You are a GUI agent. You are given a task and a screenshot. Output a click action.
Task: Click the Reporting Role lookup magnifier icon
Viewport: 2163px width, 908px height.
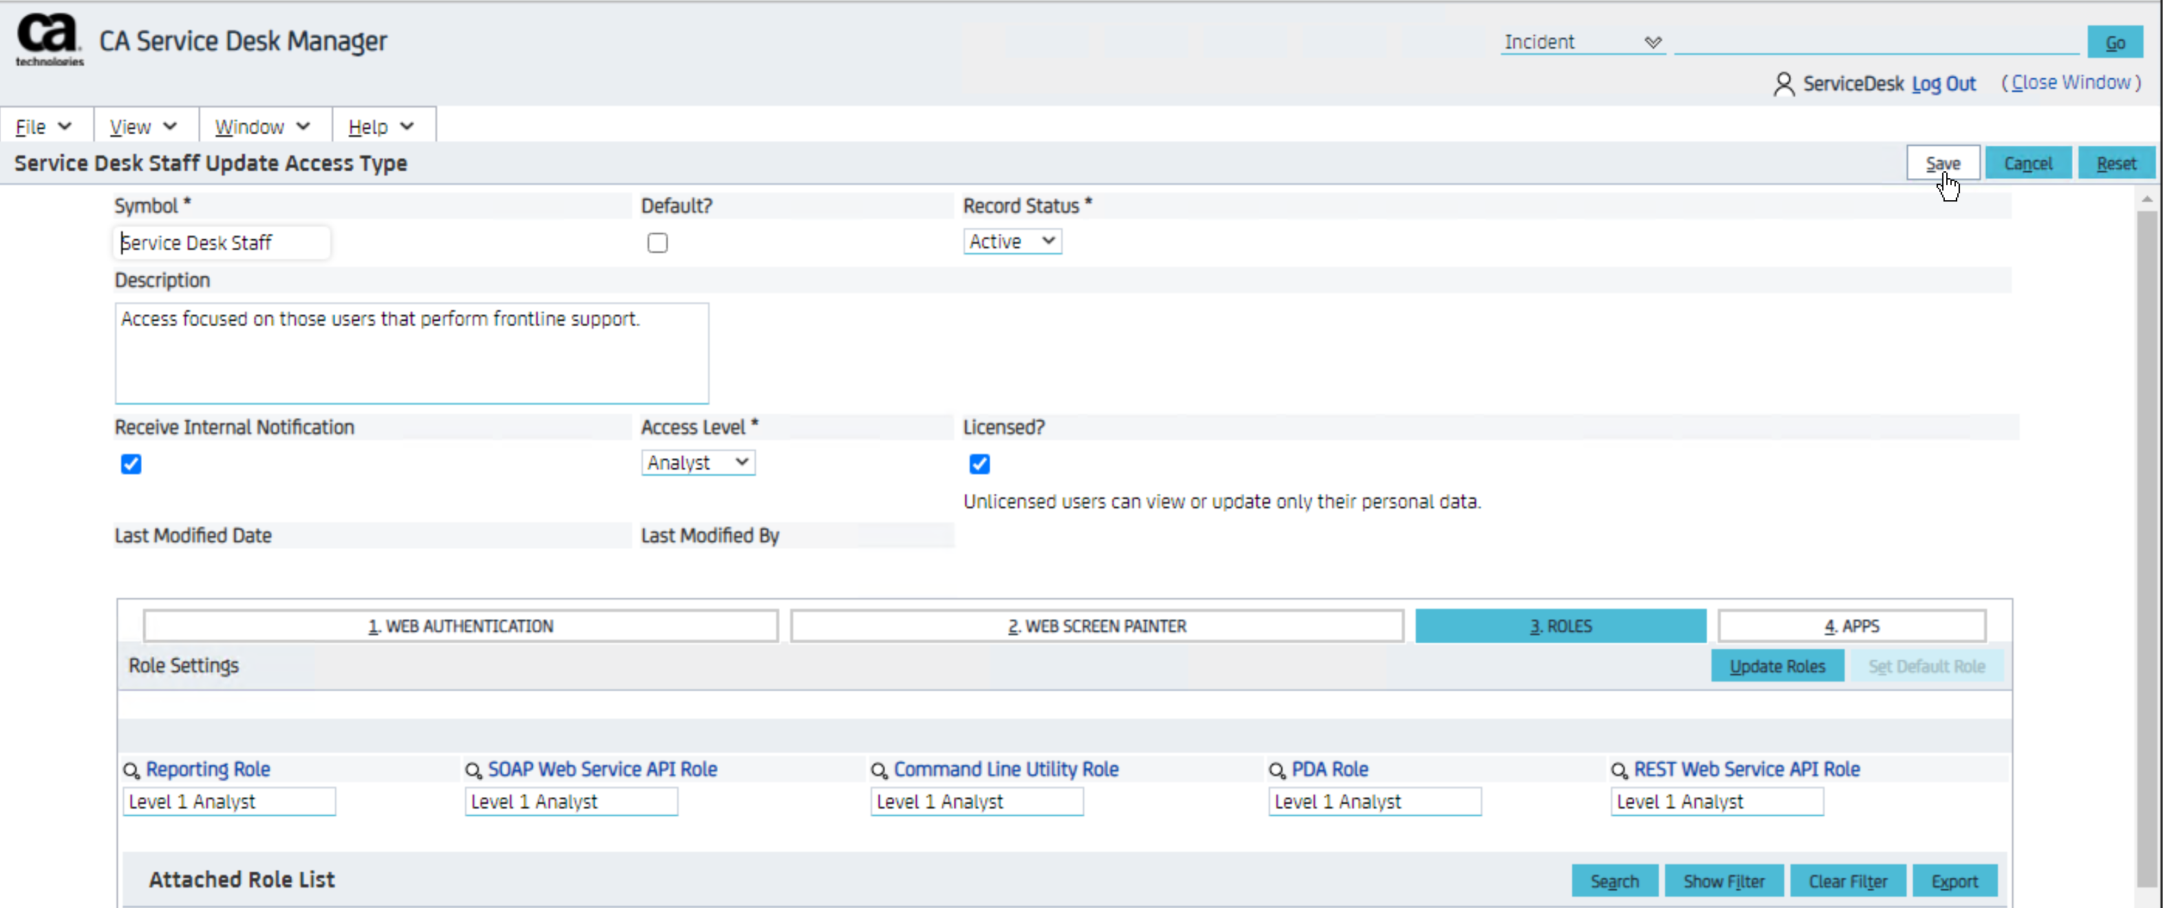coord(131,770)
